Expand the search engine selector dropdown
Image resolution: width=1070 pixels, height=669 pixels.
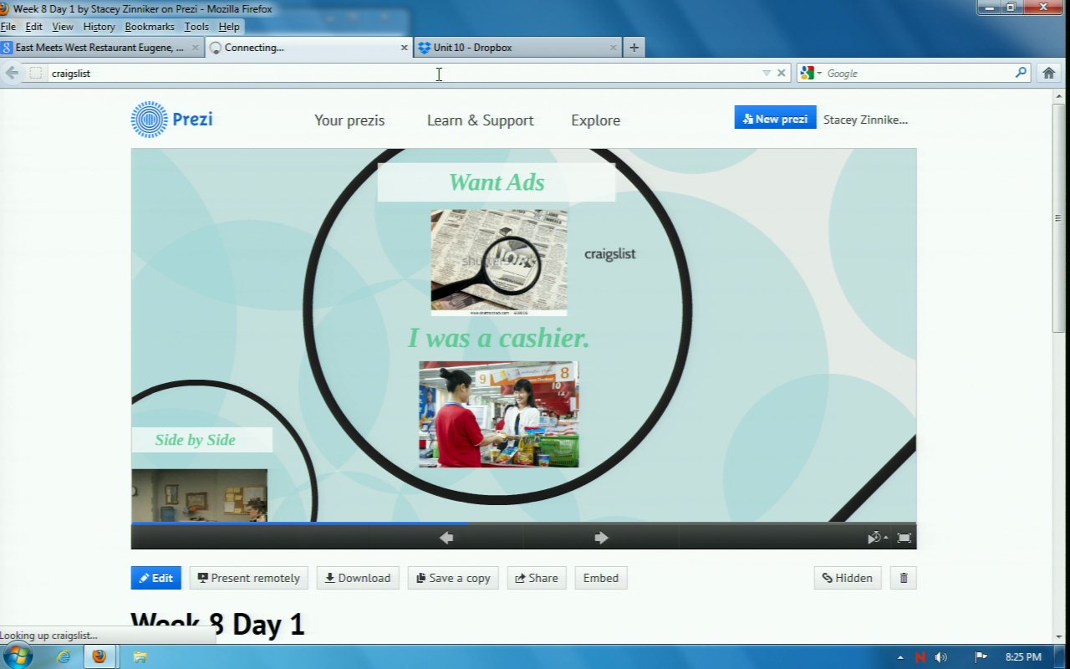810,73
